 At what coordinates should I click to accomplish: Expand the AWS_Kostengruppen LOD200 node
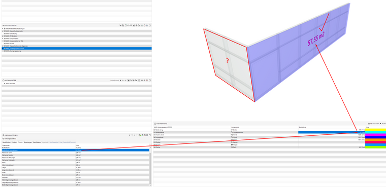(x=3, y=49)
